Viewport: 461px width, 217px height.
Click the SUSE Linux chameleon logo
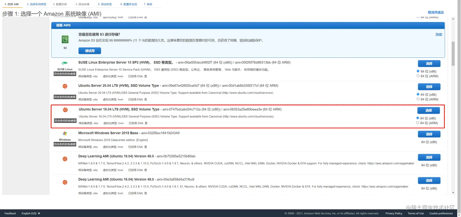pos(65,63)
